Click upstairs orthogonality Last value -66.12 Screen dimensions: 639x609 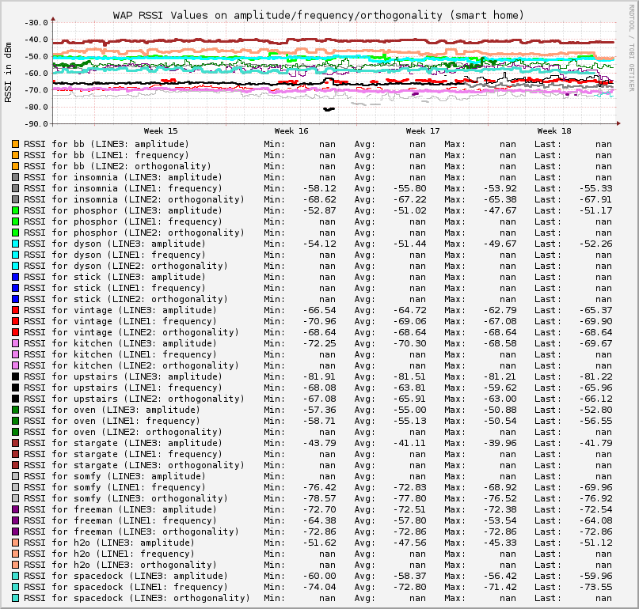coord(595,399)
